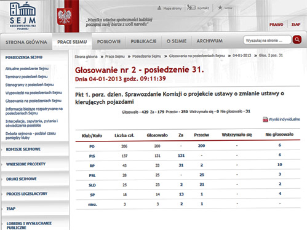Click the star www icon

point(220,7)
